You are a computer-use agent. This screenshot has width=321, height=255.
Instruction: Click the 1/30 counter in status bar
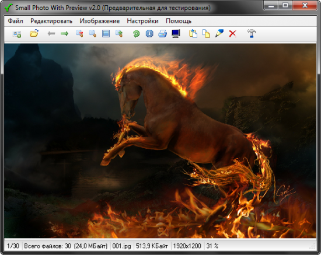click(13, 246)
